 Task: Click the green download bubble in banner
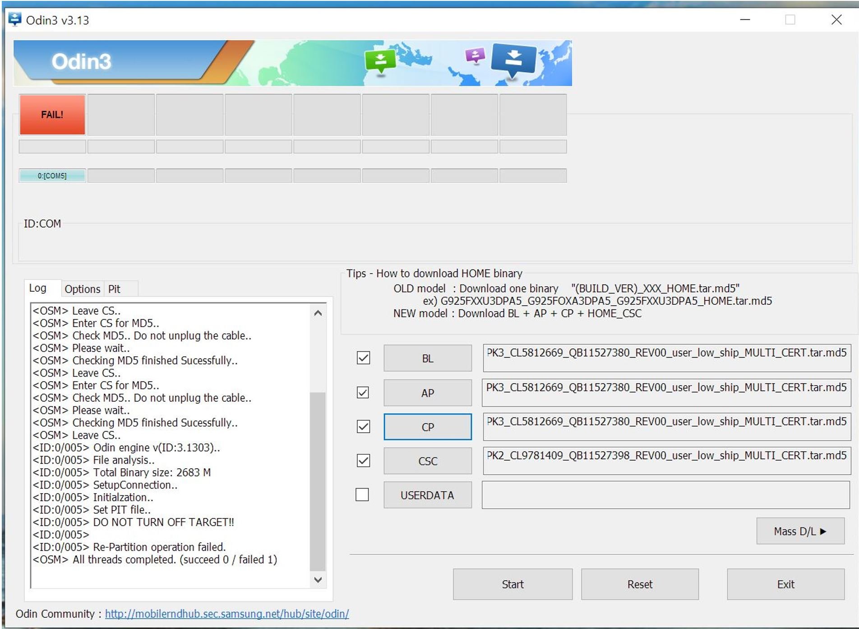point(380,61)
